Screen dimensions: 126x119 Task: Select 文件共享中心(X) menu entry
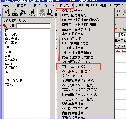[x=73, y=67]
